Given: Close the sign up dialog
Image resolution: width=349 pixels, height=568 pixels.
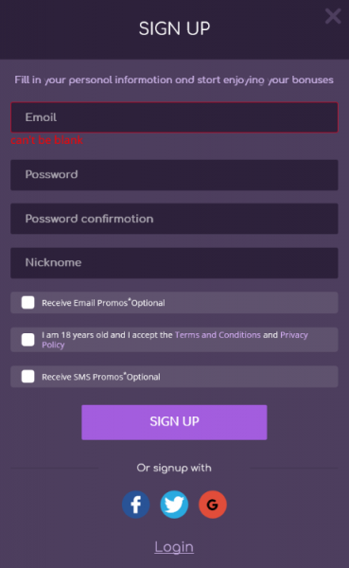Looking at the screenshot, I should [333, 16].
